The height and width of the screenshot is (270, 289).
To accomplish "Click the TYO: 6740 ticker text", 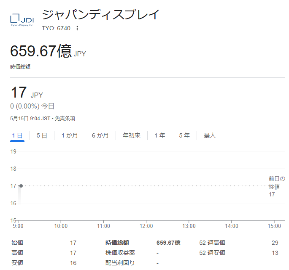I will point(56,28).
